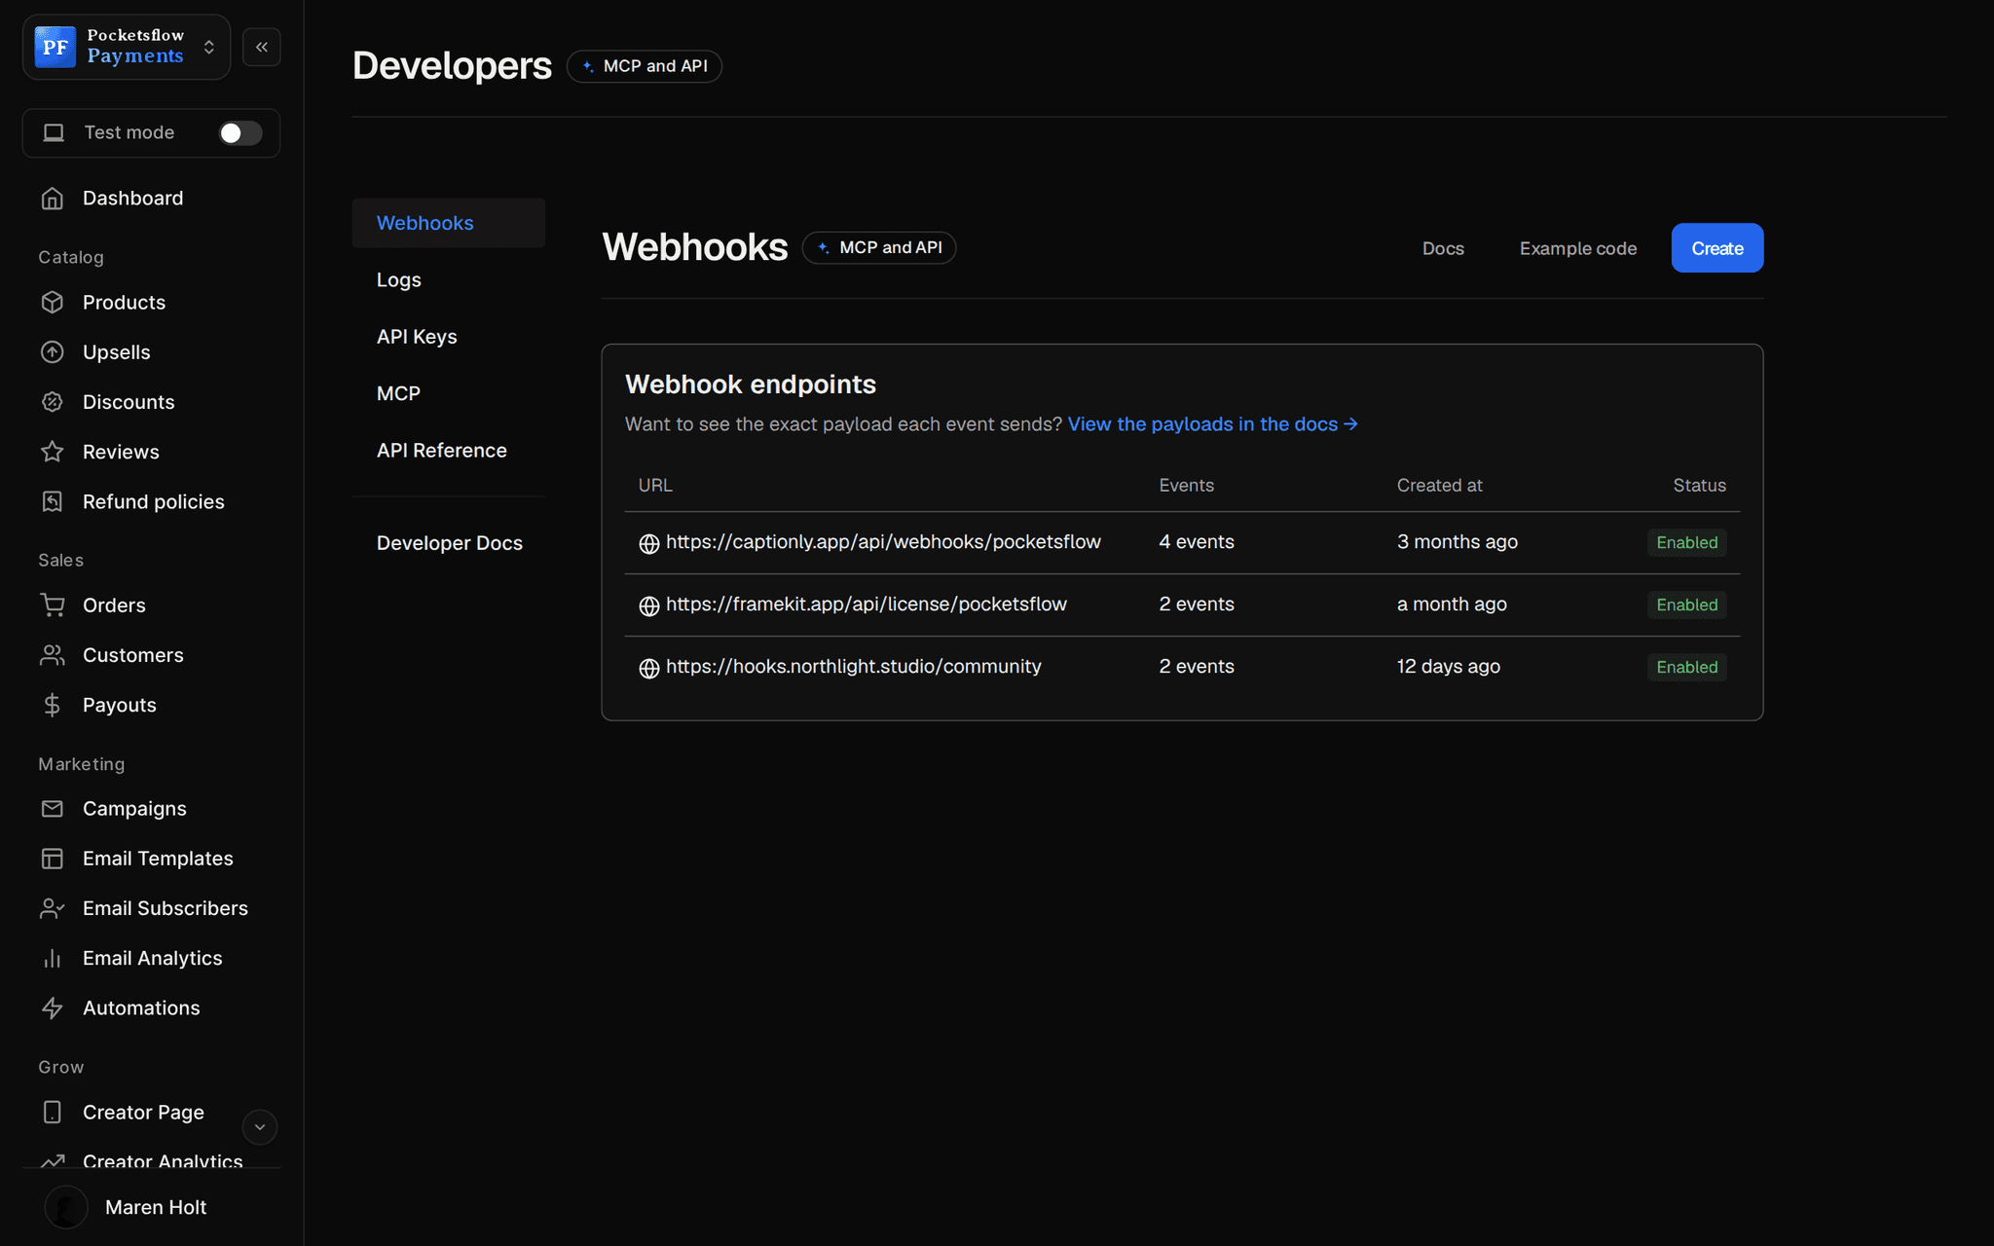The height and width of the screenshot is (1246, 1994).
Task: Select the Webhooks developer tab
Action: (x=448, y=223)
